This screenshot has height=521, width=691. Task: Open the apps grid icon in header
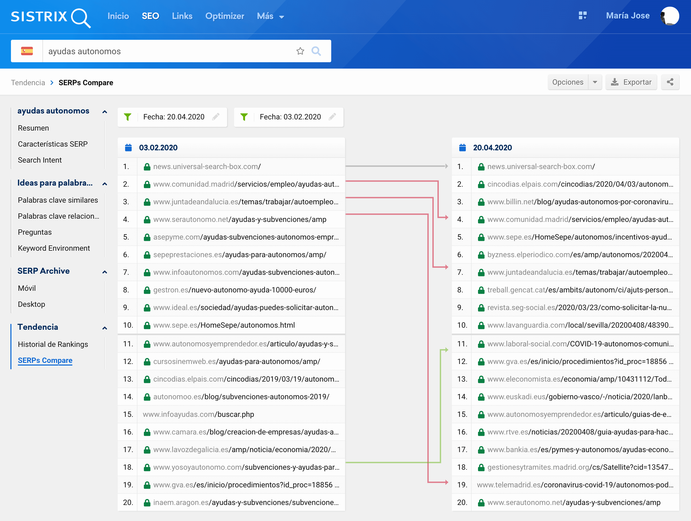click(x=582, y=16)
